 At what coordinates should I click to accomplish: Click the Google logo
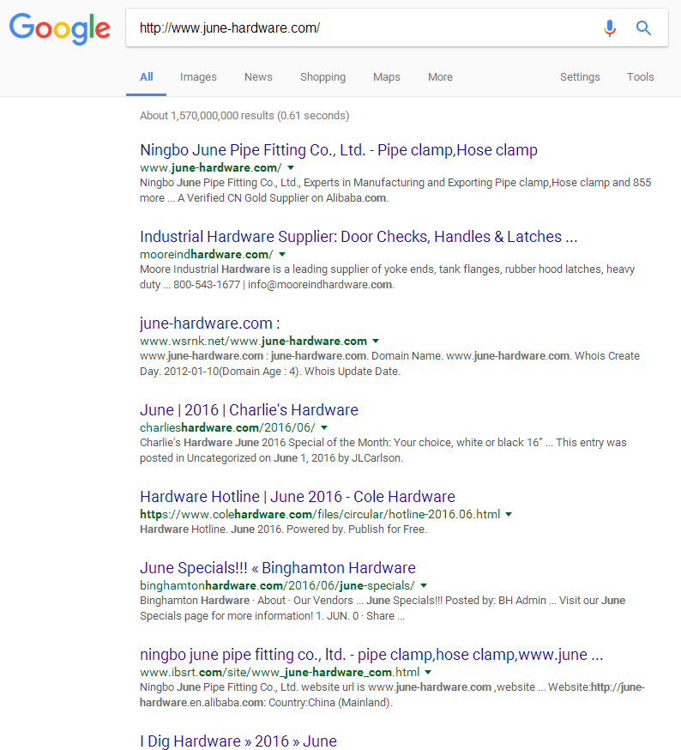[60, 28]
